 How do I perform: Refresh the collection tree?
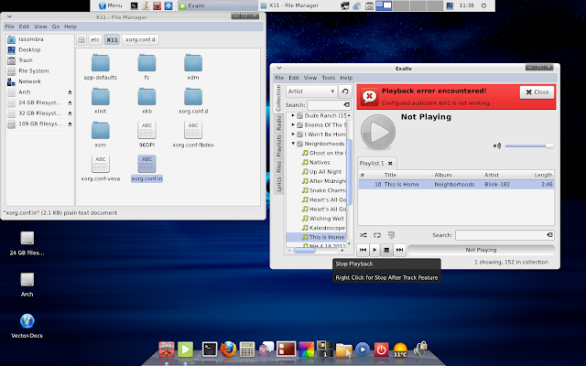[x=345, y=91]
